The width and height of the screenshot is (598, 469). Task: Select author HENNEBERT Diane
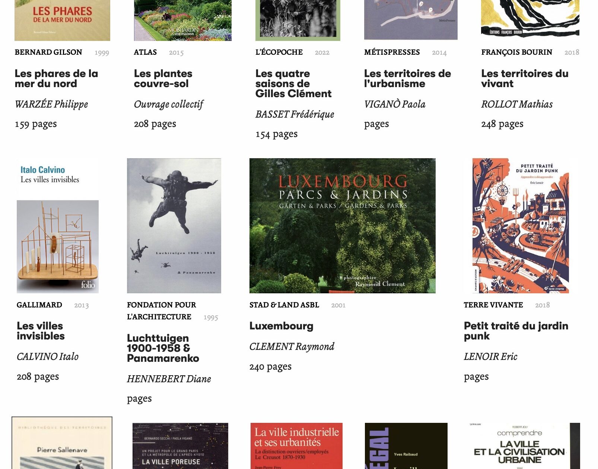click(169, 379)
